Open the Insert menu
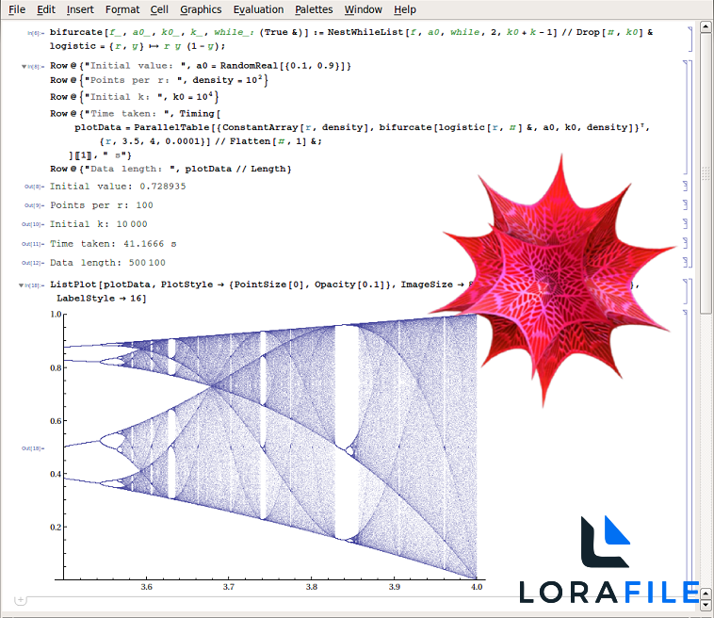This screenshot has height=618, width=714. [80, 9]
